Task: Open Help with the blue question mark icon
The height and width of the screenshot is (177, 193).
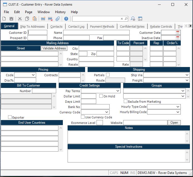Action: [66, 19]
